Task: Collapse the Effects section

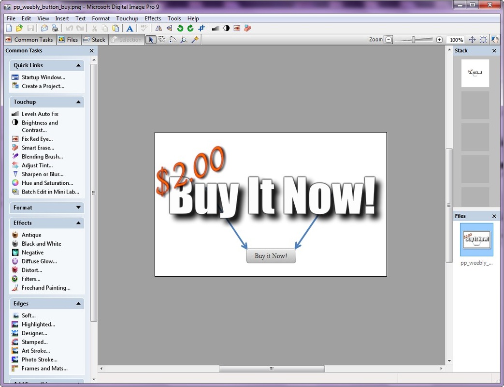Action: click(78, 223)
